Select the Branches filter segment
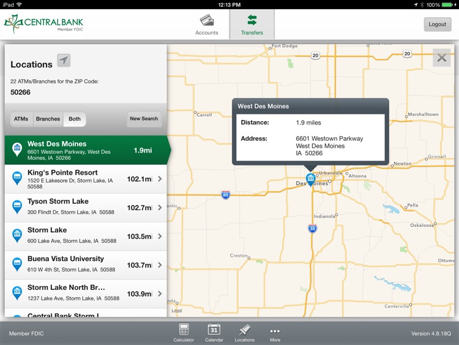The width and height of the screenshot is (459, 345). [48, 119]
